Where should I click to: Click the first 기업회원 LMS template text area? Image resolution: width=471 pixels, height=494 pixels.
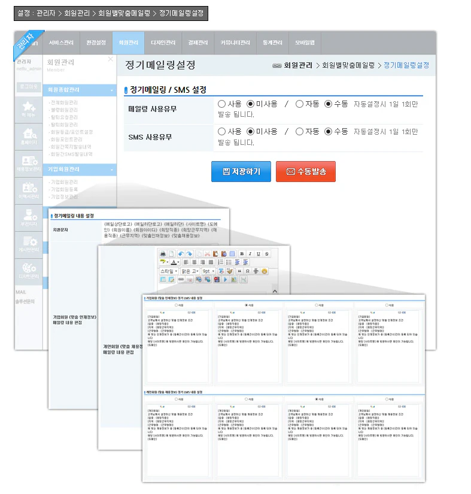click(x=177, y=346)
